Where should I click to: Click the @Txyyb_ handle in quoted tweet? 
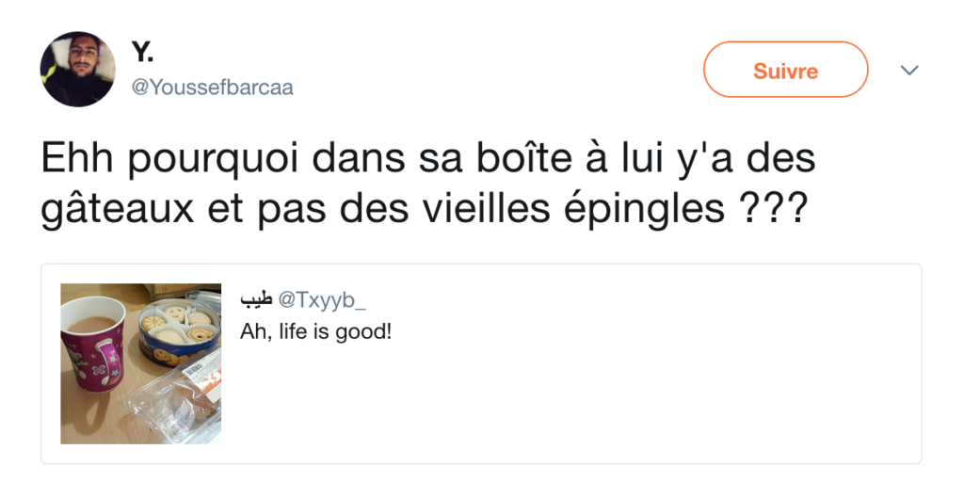coord(322,301)
